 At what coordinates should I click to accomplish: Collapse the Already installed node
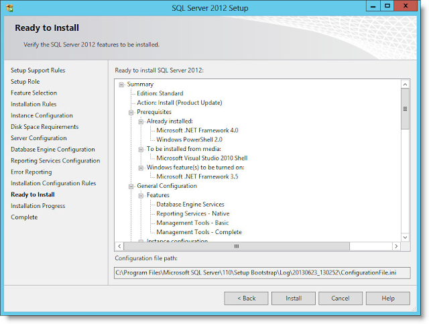click(x=141, y=121)
